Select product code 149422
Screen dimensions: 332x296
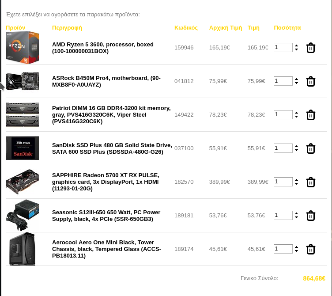pyautogui.click(x=184, y=114)
